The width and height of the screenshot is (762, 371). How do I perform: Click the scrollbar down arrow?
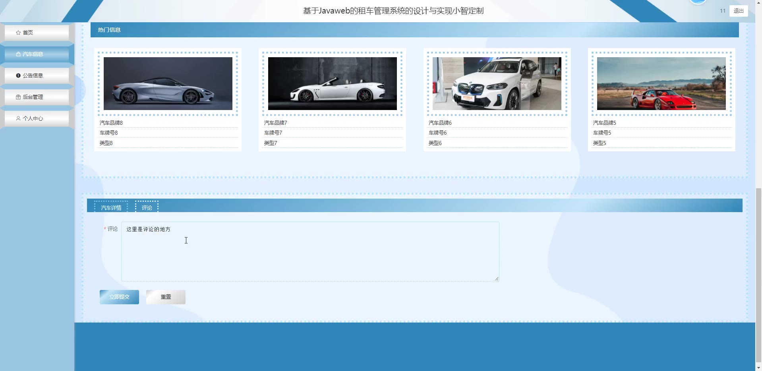tap(758, 367)
